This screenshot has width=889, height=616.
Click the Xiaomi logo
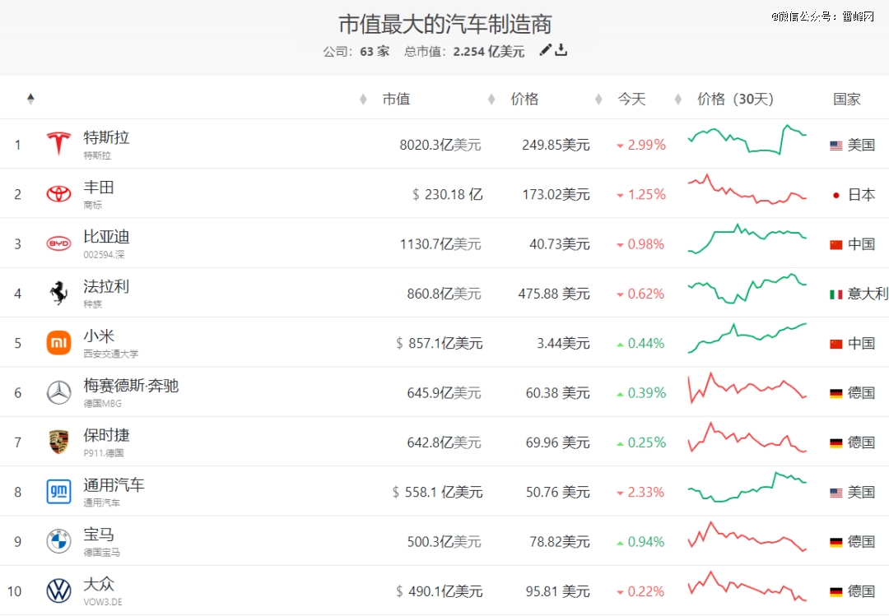pos(58,343)
